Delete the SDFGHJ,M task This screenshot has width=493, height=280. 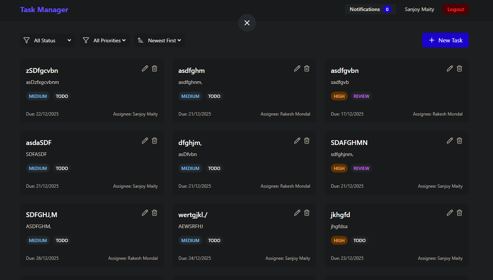[155, 213]
